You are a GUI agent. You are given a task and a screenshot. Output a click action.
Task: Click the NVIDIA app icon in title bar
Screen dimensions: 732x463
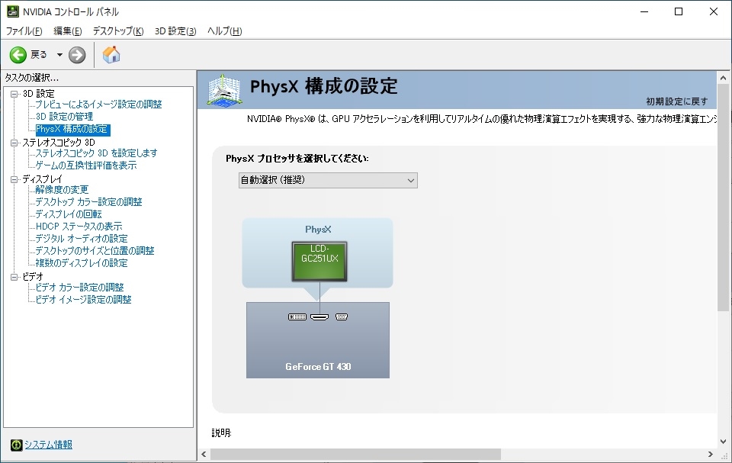coord(13,11)
